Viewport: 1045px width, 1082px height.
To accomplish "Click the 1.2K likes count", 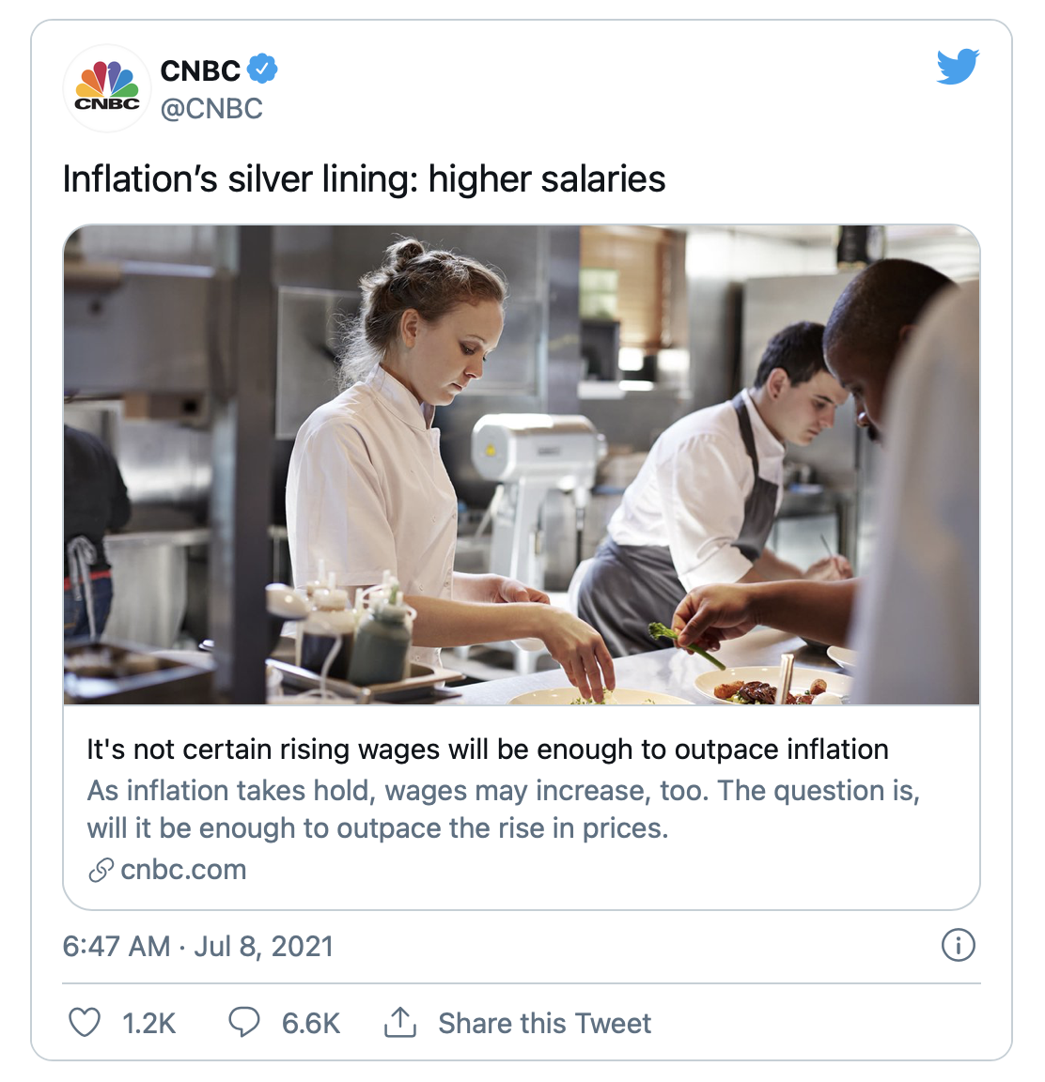I will point(149,1023).
